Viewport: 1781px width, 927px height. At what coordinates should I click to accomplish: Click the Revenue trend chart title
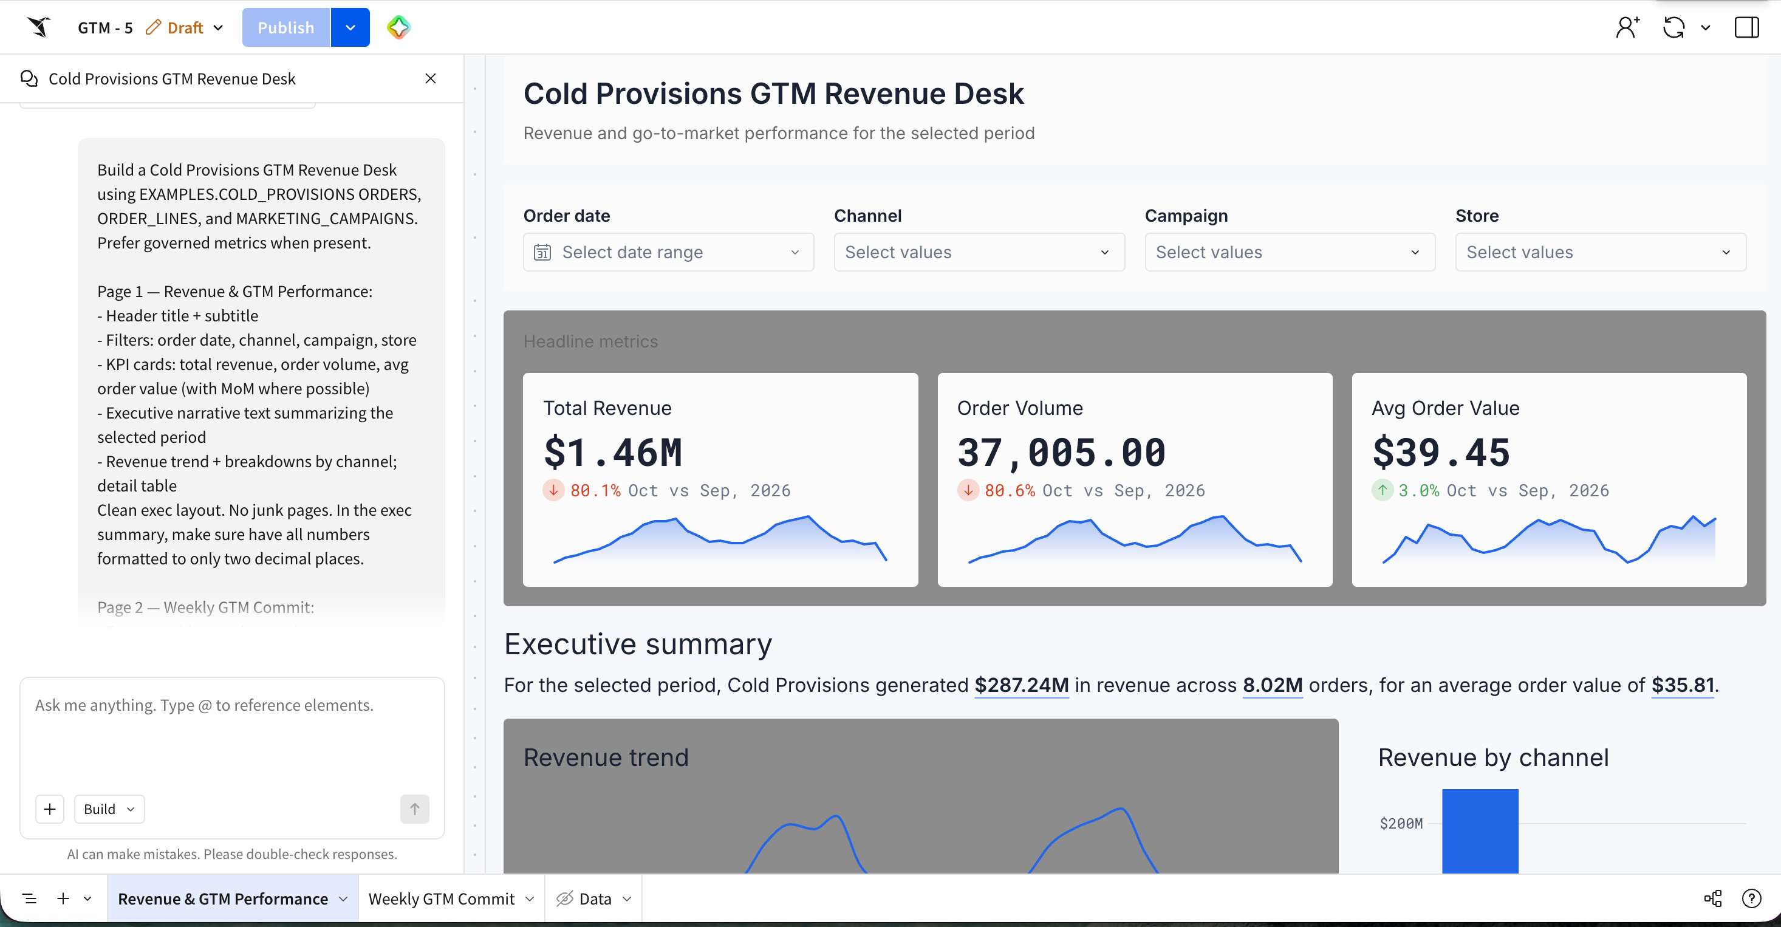tap(606, 757)
